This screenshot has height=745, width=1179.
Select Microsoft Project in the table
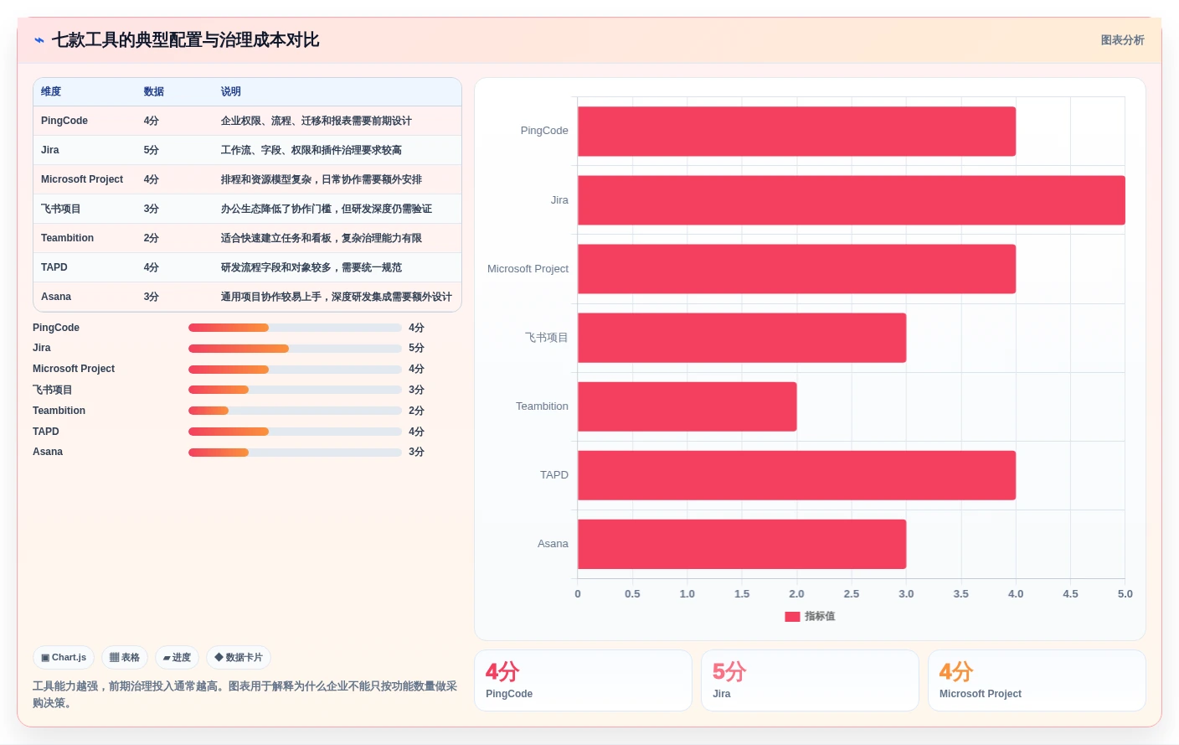(82, 179)
